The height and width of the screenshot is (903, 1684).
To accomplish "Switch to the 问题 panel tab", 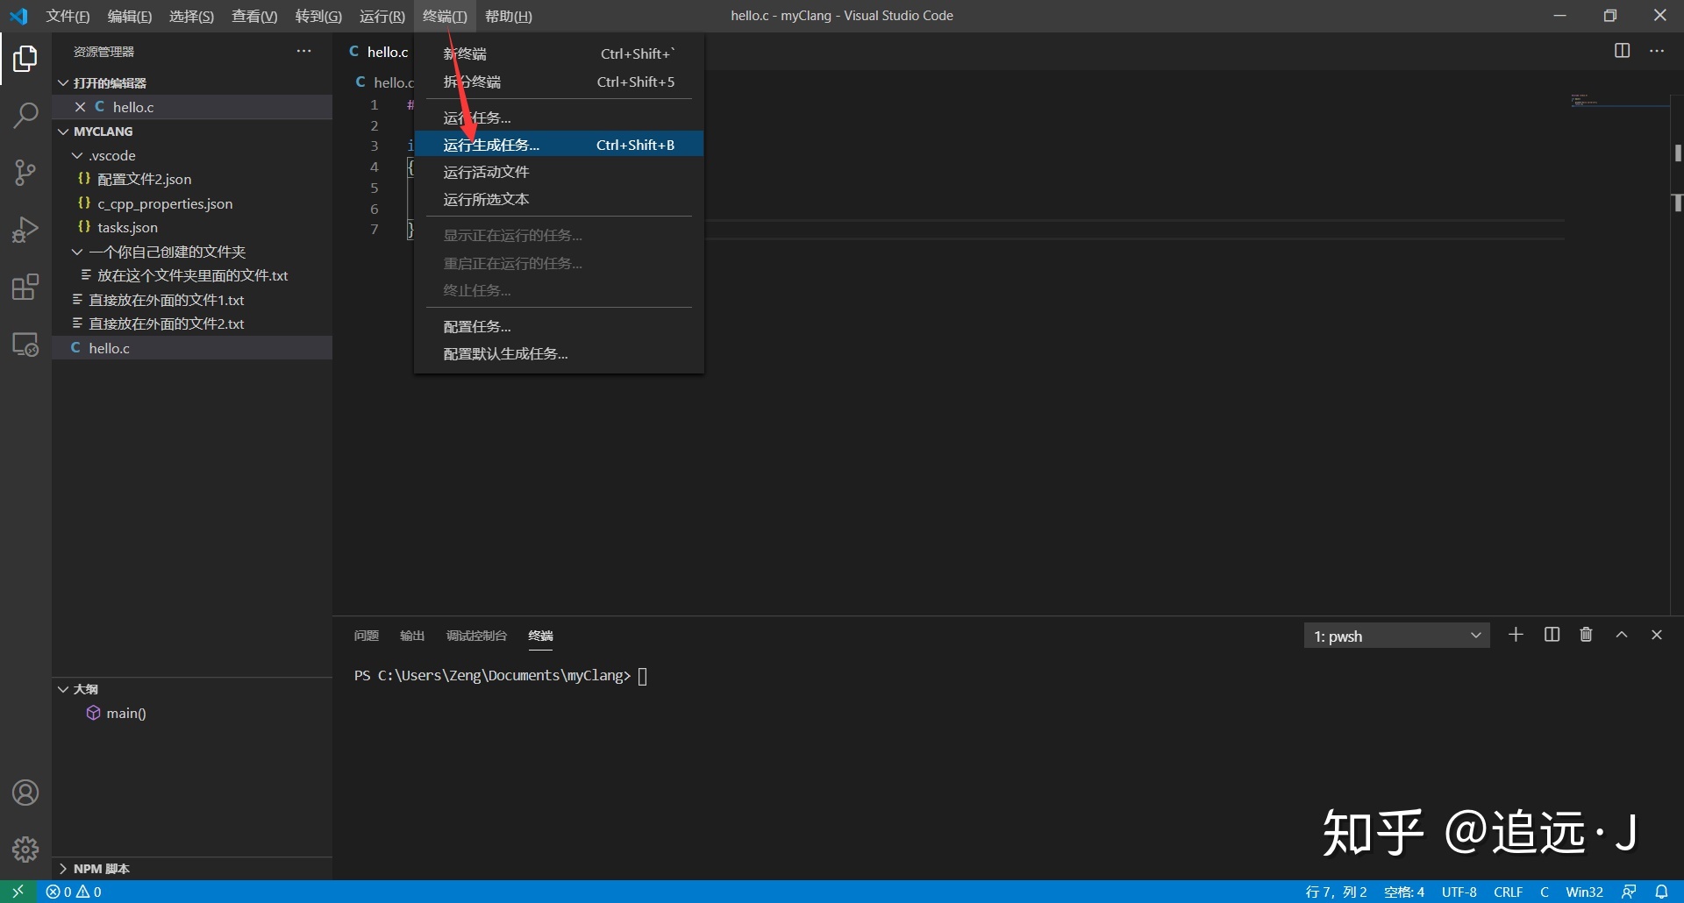I will coord(367,636).
